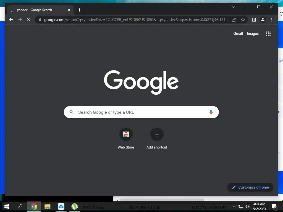The image size is (283, 212).
Task: Open Google Images link
Action: [x=253, y=33]
